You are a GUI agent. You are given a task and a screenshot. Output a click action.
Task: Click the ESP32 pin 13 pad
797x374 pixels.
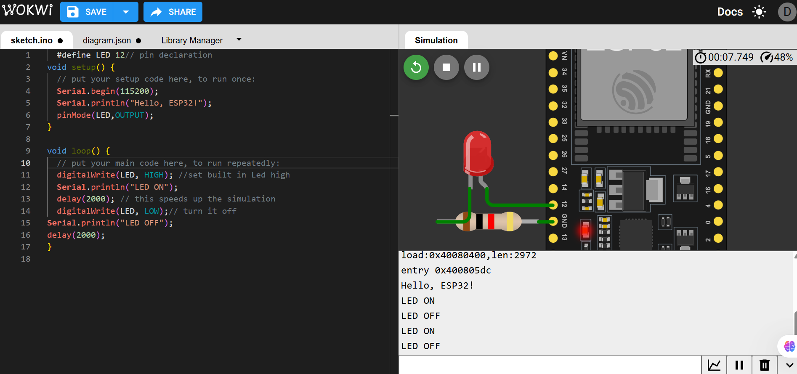pos(553,238)
